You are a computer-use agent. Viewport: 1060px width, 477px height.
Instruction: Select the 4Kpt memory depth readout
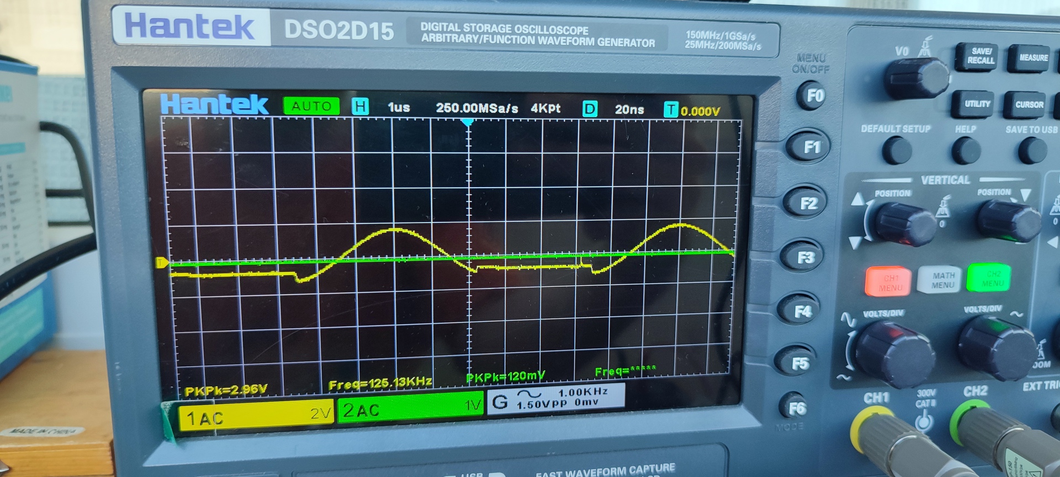(x=545, y=108)
